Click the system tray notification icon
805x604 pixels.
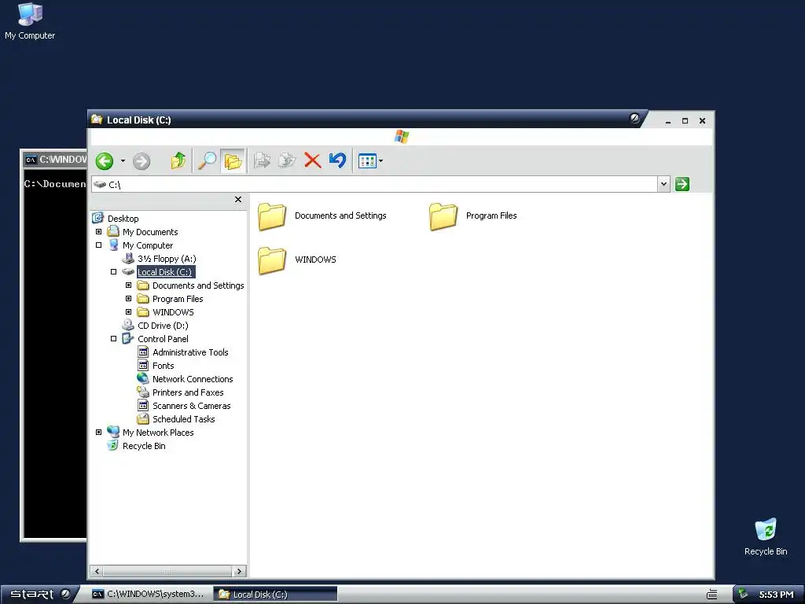pos(743,595)
